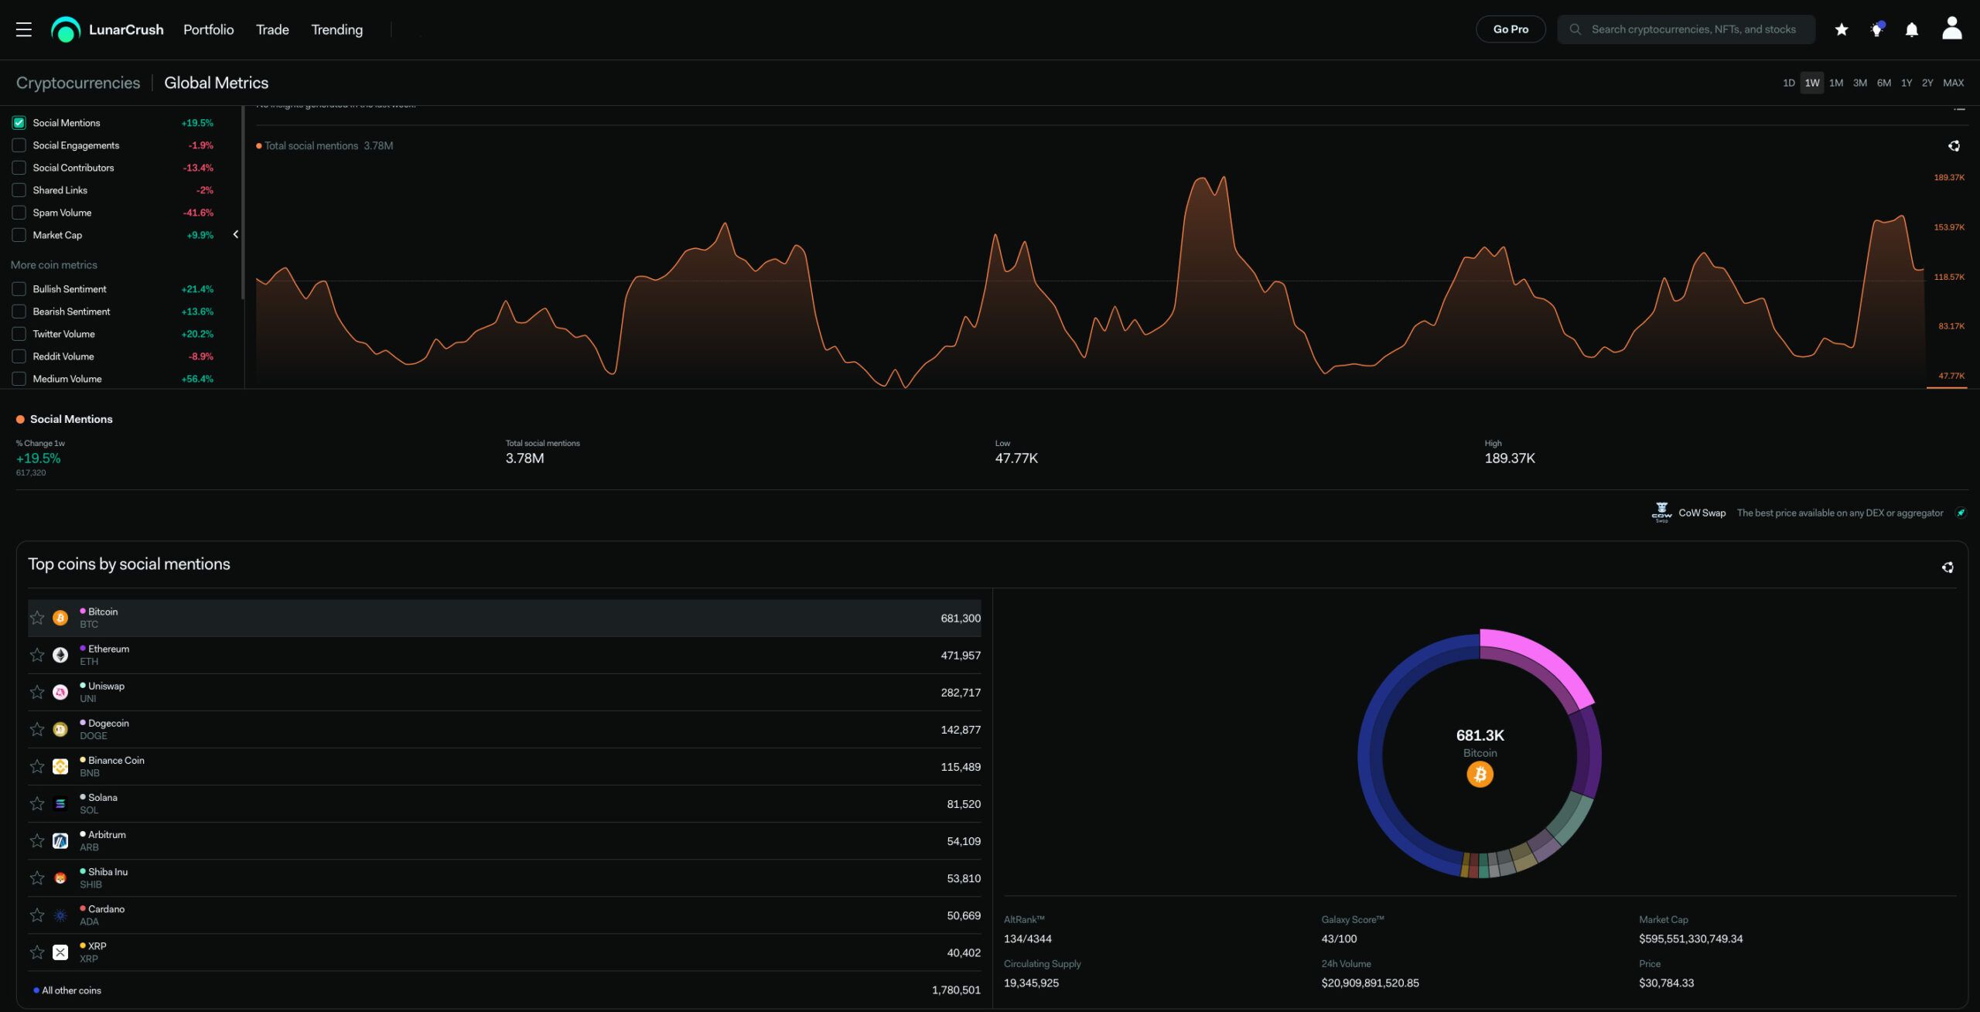Image resolution: width=1980 pixels, height=1012 pixels.
Task: Go to the Trending page
Action: (336, 29)
